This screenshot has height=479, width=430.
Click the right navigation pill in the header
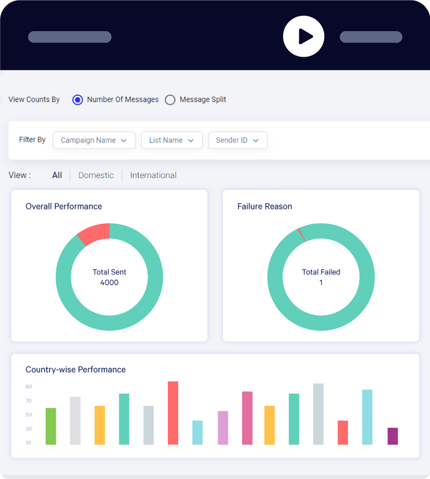coord(371,37)
